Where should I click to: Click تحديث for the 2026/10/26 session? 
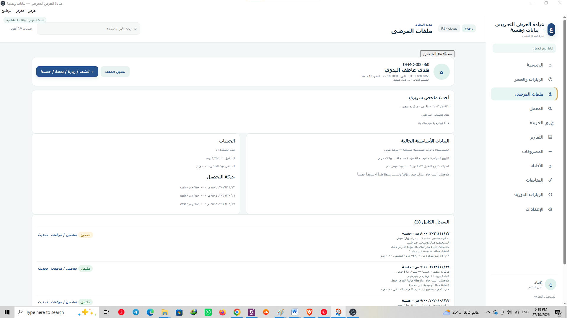point(43,269)
